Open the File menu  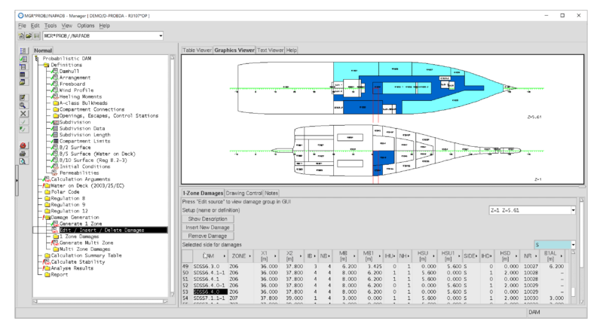22,26
